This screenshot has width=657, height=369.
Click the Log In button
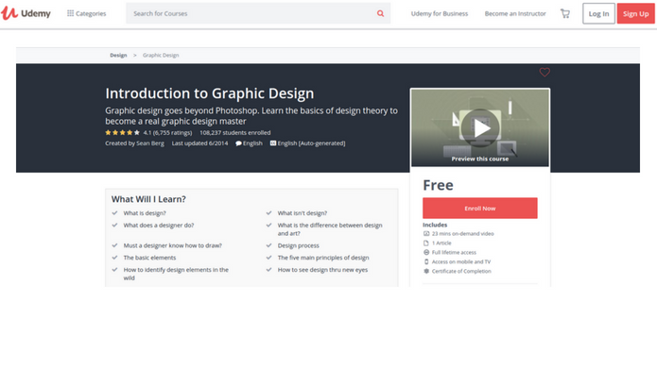pyautogui.click(x=598, y=13)
